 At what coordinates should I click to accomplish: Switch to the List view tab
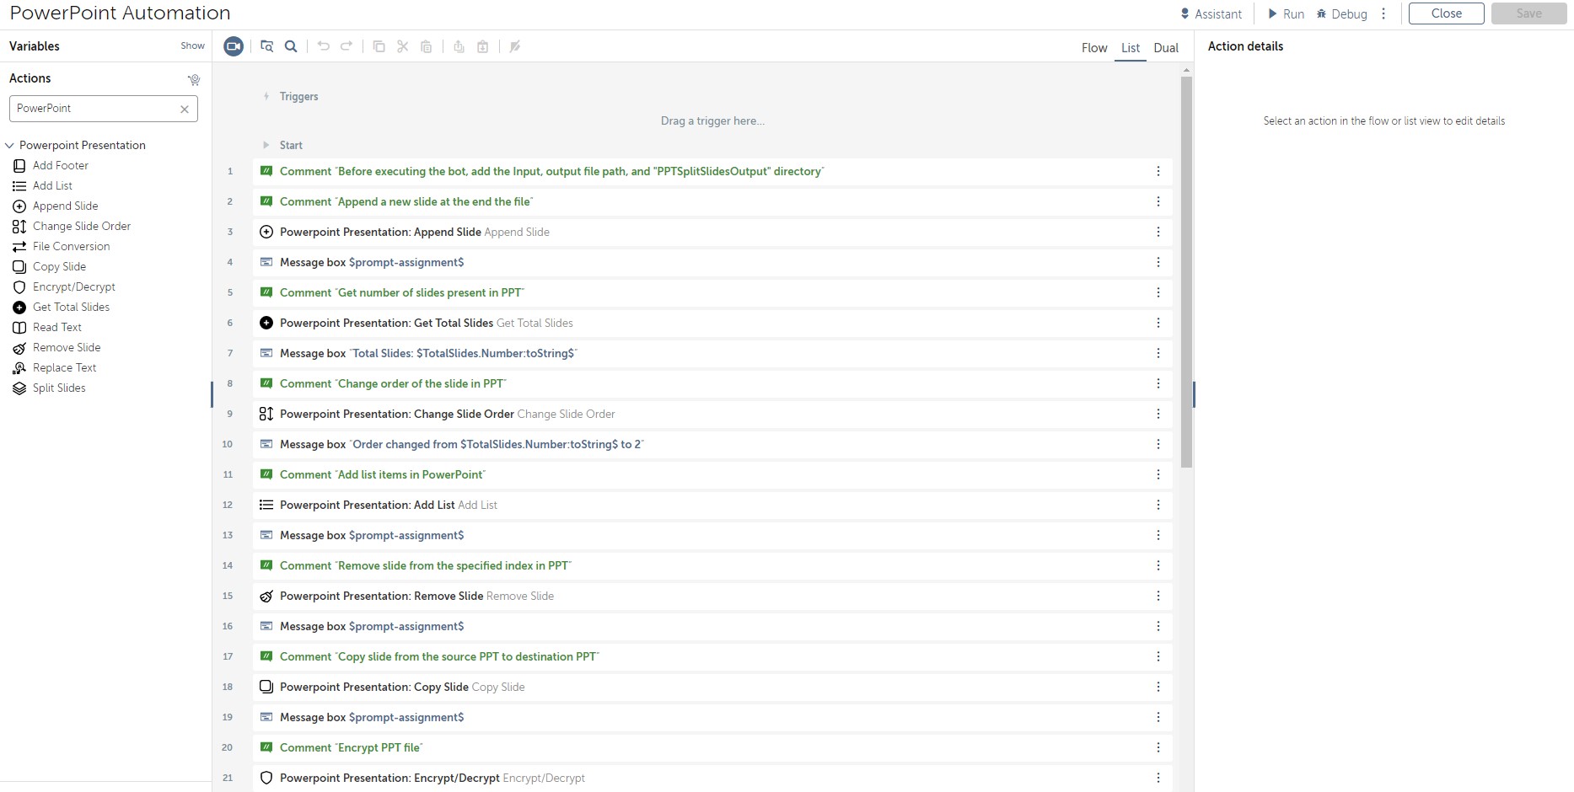point(1131,48)
